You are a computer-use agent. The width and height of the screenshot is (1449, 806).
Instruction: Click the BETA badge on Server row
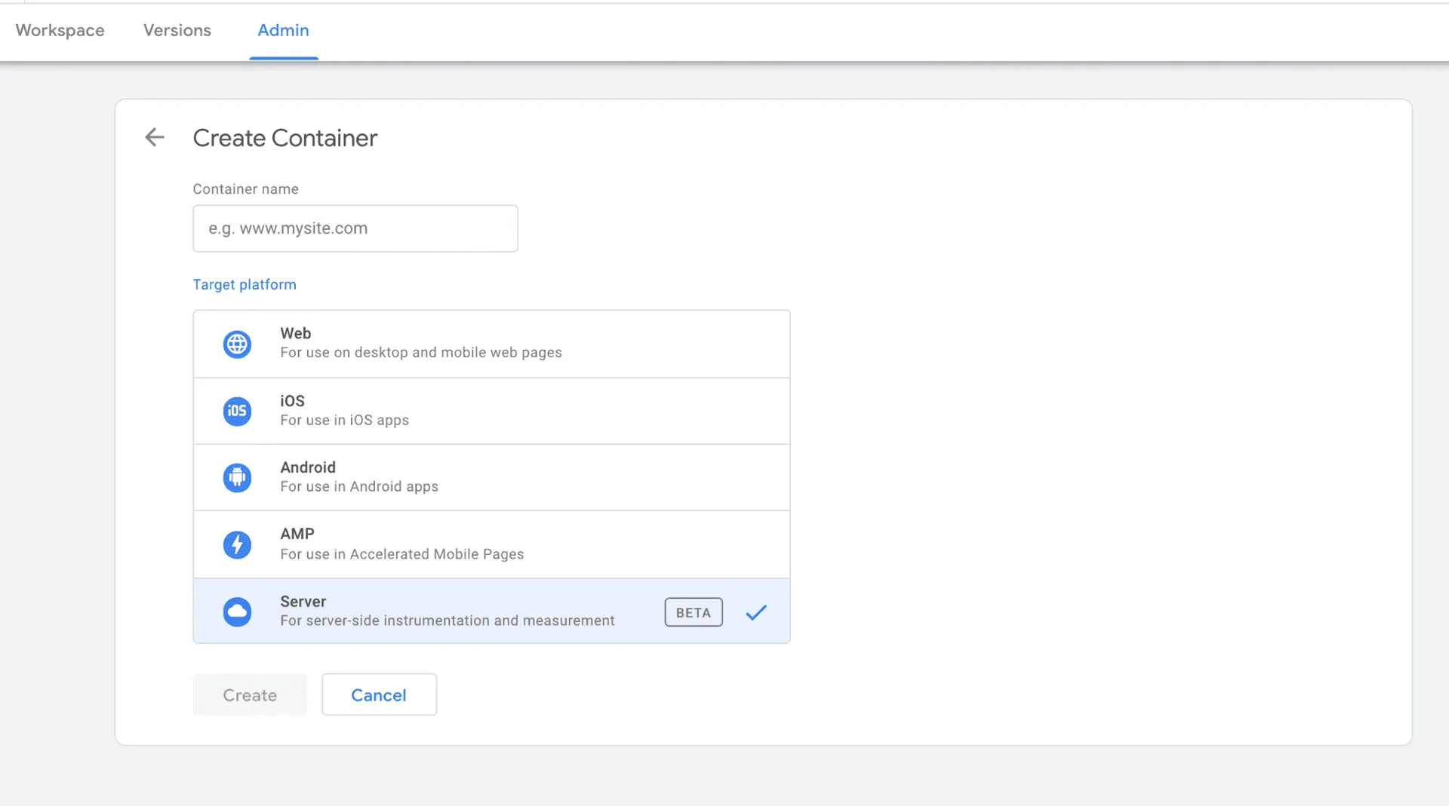coord(694,612)
